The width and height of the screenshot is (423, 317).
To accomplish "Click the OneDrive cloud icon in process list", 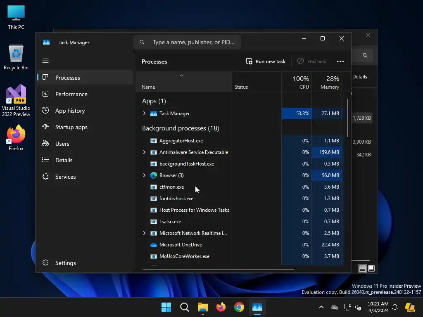I will tap(154, 245).
